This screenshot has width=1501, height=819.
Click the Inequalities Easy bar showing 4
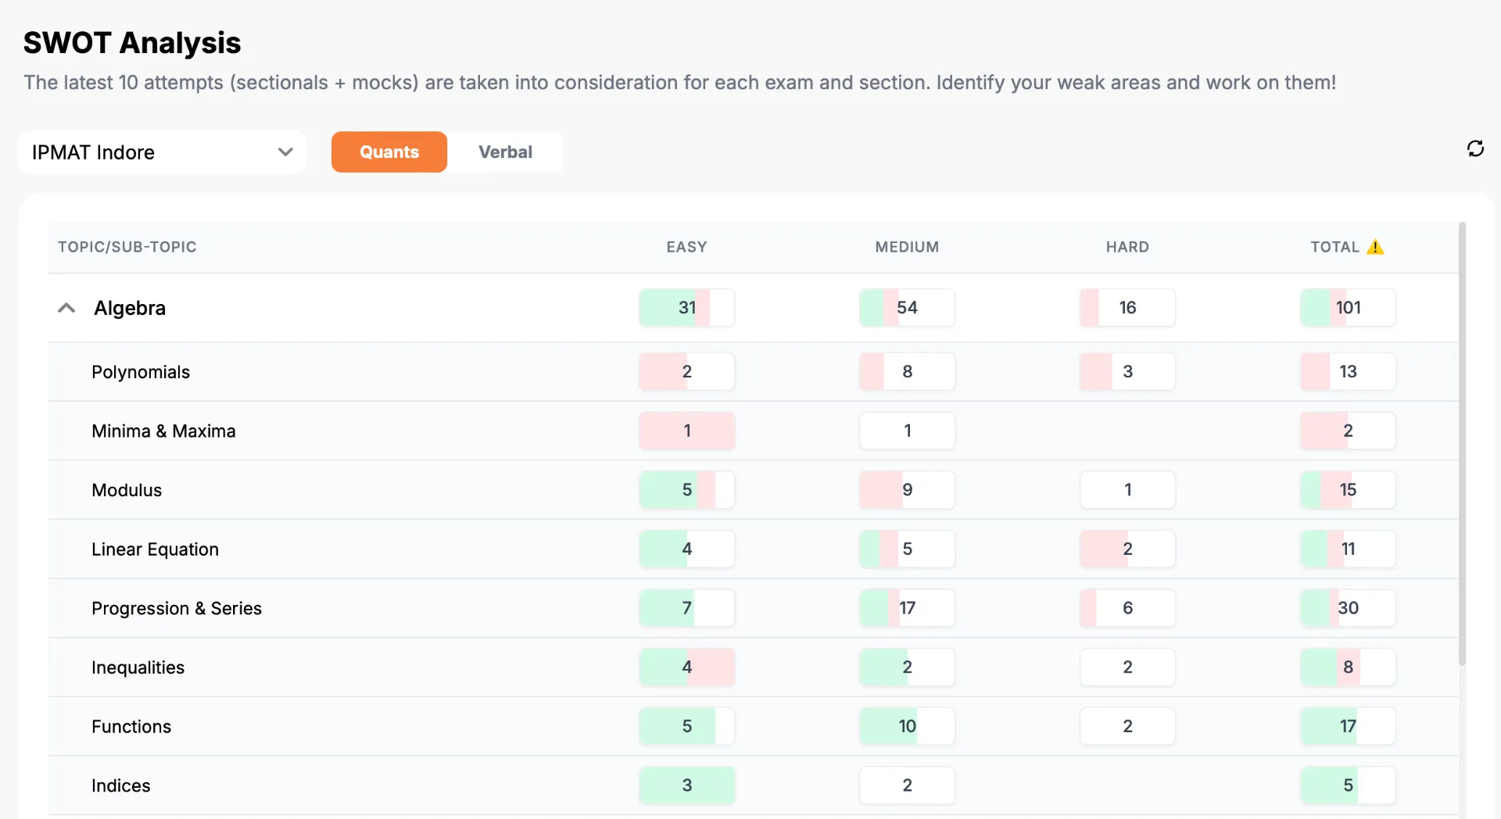coord(687,667)
